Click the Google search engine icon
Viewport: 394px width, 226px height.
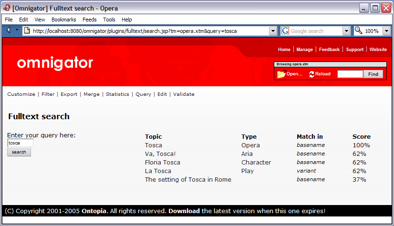tap(285, 31)
